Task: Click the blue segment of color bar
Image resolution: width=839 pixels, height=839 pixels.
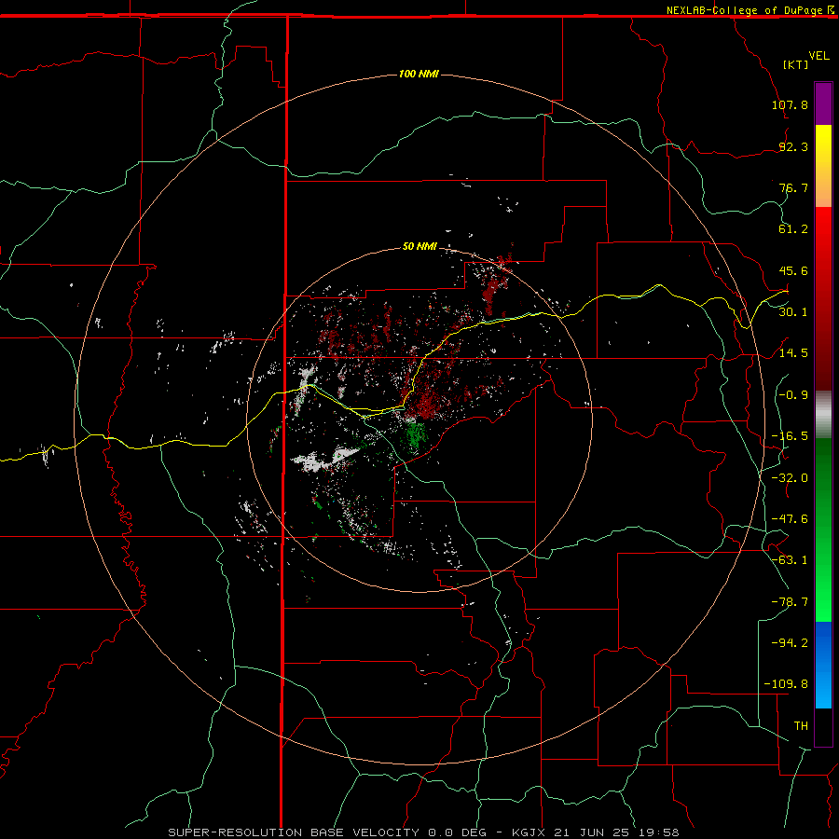Action: point(823,665)
